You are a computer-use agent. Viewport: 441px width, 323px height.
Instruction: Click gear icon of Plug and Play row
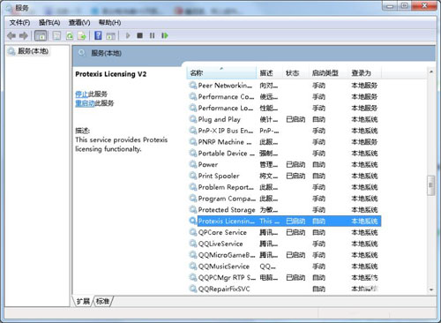point(193,119)
